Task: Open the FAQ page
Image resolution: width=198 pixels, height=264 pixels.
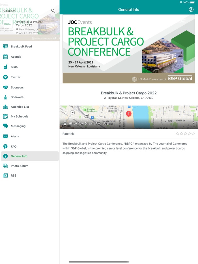Action: pos(30,146)
